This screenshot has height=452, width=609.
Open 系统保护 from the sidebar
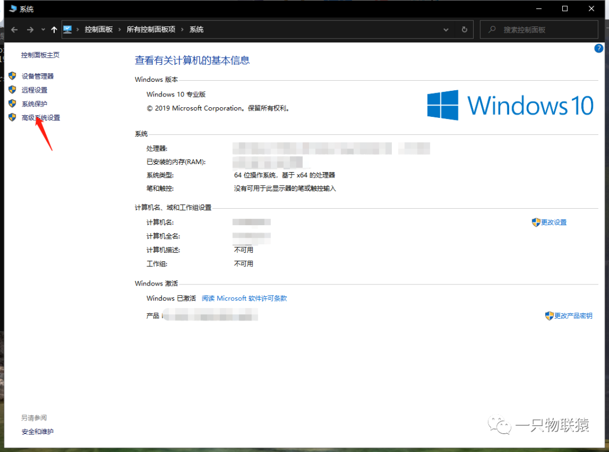[x=34, y=104]
